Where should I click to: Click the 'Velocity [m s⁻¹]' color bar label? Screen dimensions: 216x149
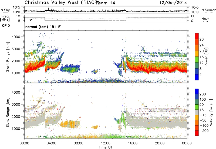point(211,112)
